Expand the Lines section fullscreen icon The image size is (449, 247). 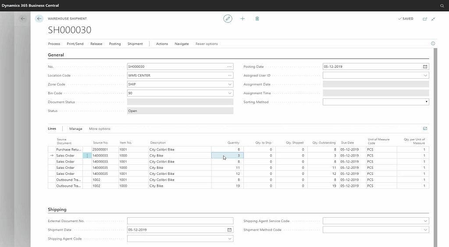(x=425, y=129)
